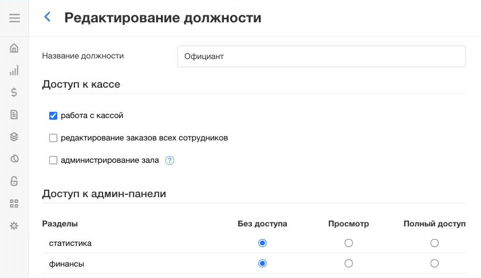Click the Без доступа column header
This screenshot has width=481, height=278.
click(262, 224)
